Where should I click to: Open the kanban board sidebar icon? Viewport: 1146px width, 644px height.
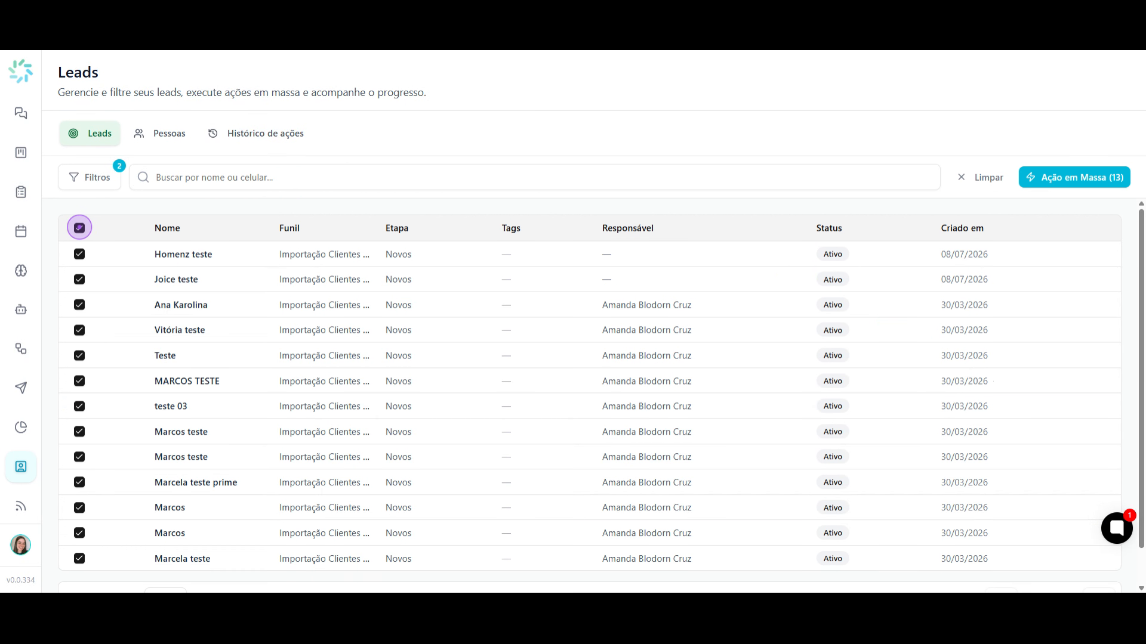(x=21, y=153)
